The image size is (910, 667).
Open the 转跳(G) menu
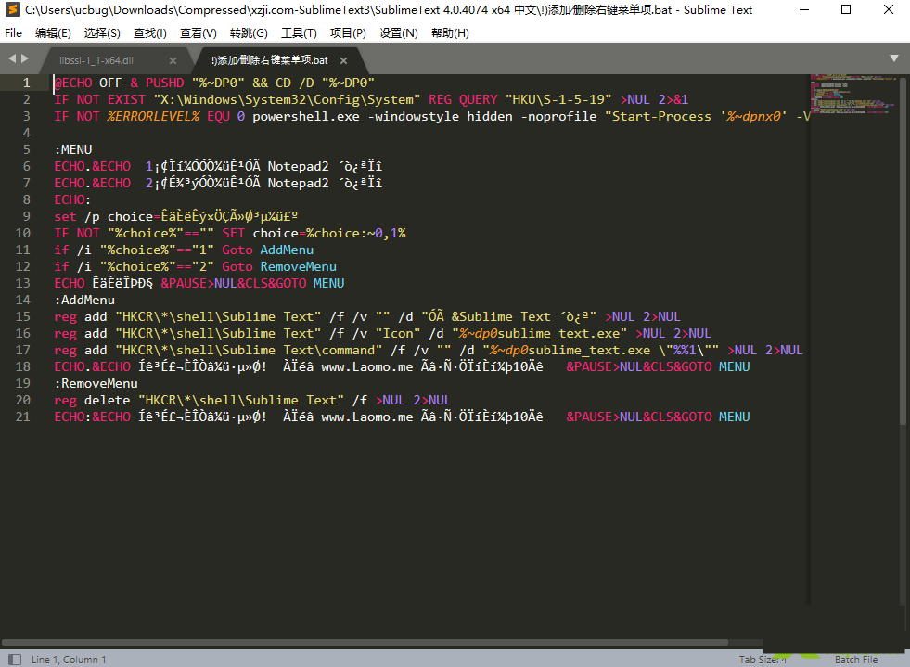pyautogui.click(x=249, y=33)
